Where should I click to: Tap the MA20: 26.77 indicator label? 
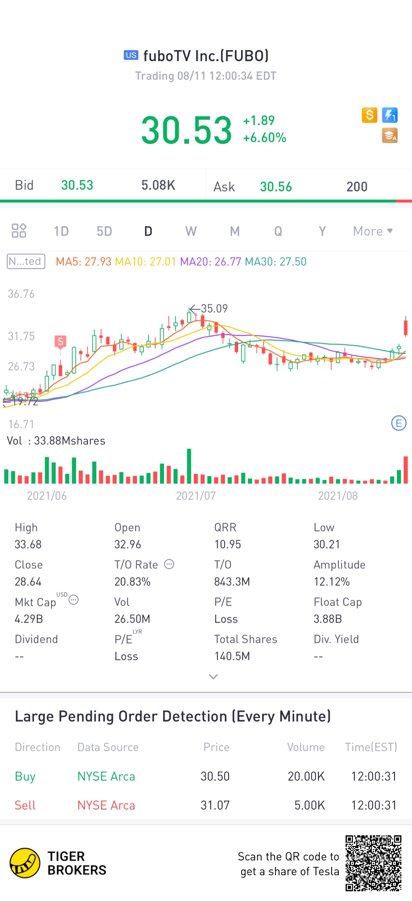click(x=211, y=262)
